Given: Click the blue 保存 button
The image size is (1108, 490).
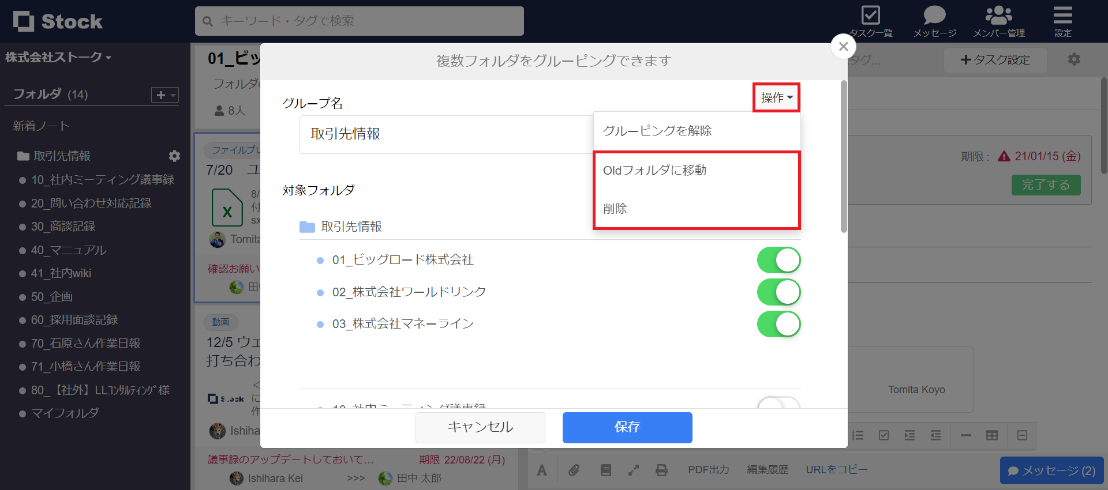Looking at the screenshot, I should coord(627,427).
